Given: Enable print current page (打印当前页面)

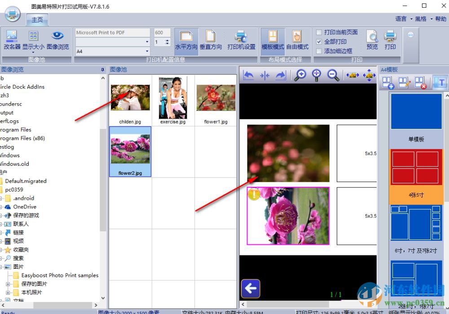Looking at the screenshot, I should [x=319, y=32].
